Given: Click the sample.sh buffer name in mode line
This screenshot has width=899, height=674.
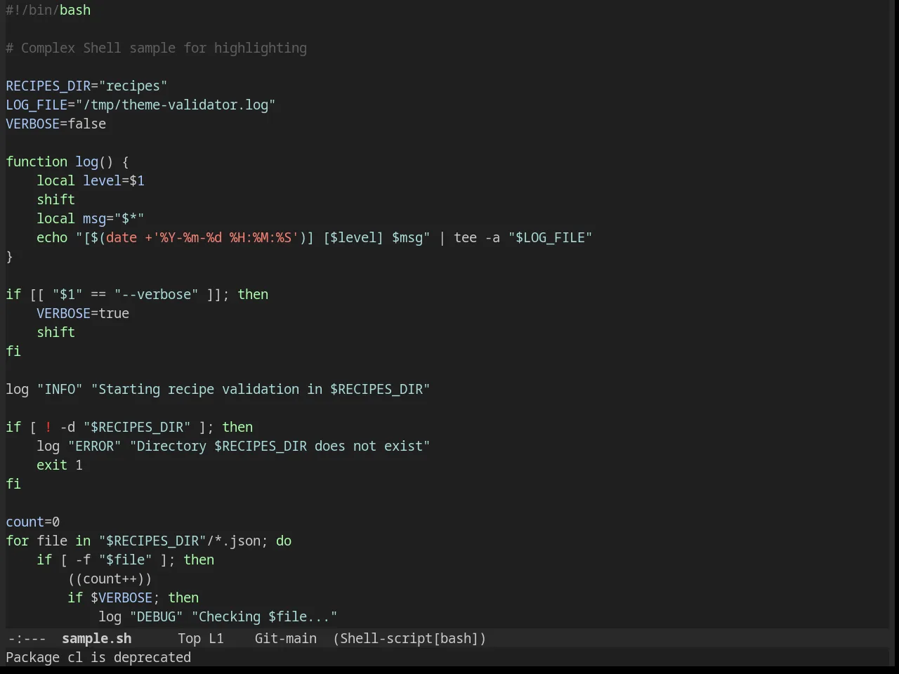Looking at the screenshot, I should [x=96, y=638].
